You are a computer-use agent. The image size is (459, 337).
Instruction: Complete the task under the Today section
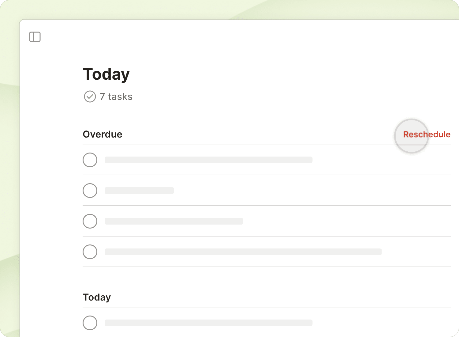point(90,323)
